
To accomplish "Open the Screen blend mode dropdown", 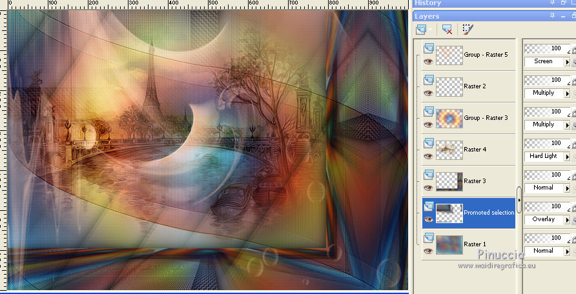I will 567,62.
